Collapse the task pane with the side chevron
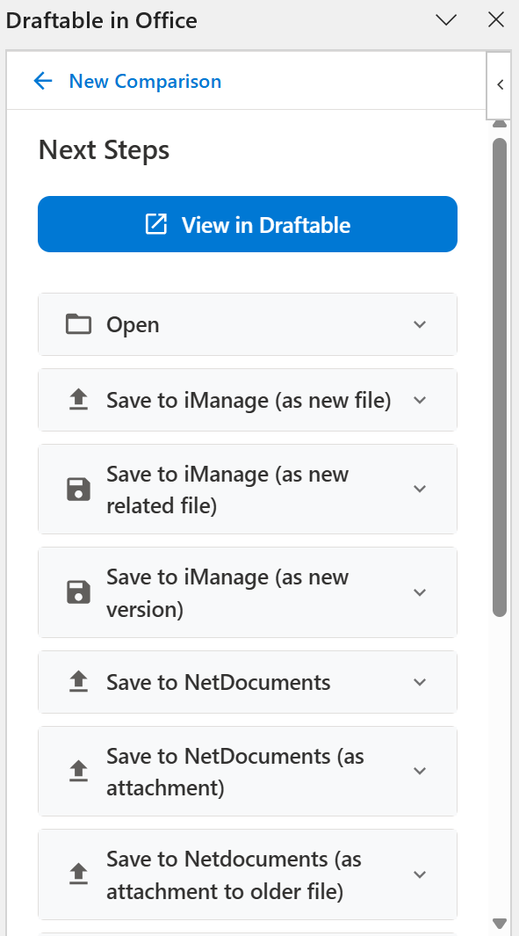The image size is (519, 936). tap(499, 85)
